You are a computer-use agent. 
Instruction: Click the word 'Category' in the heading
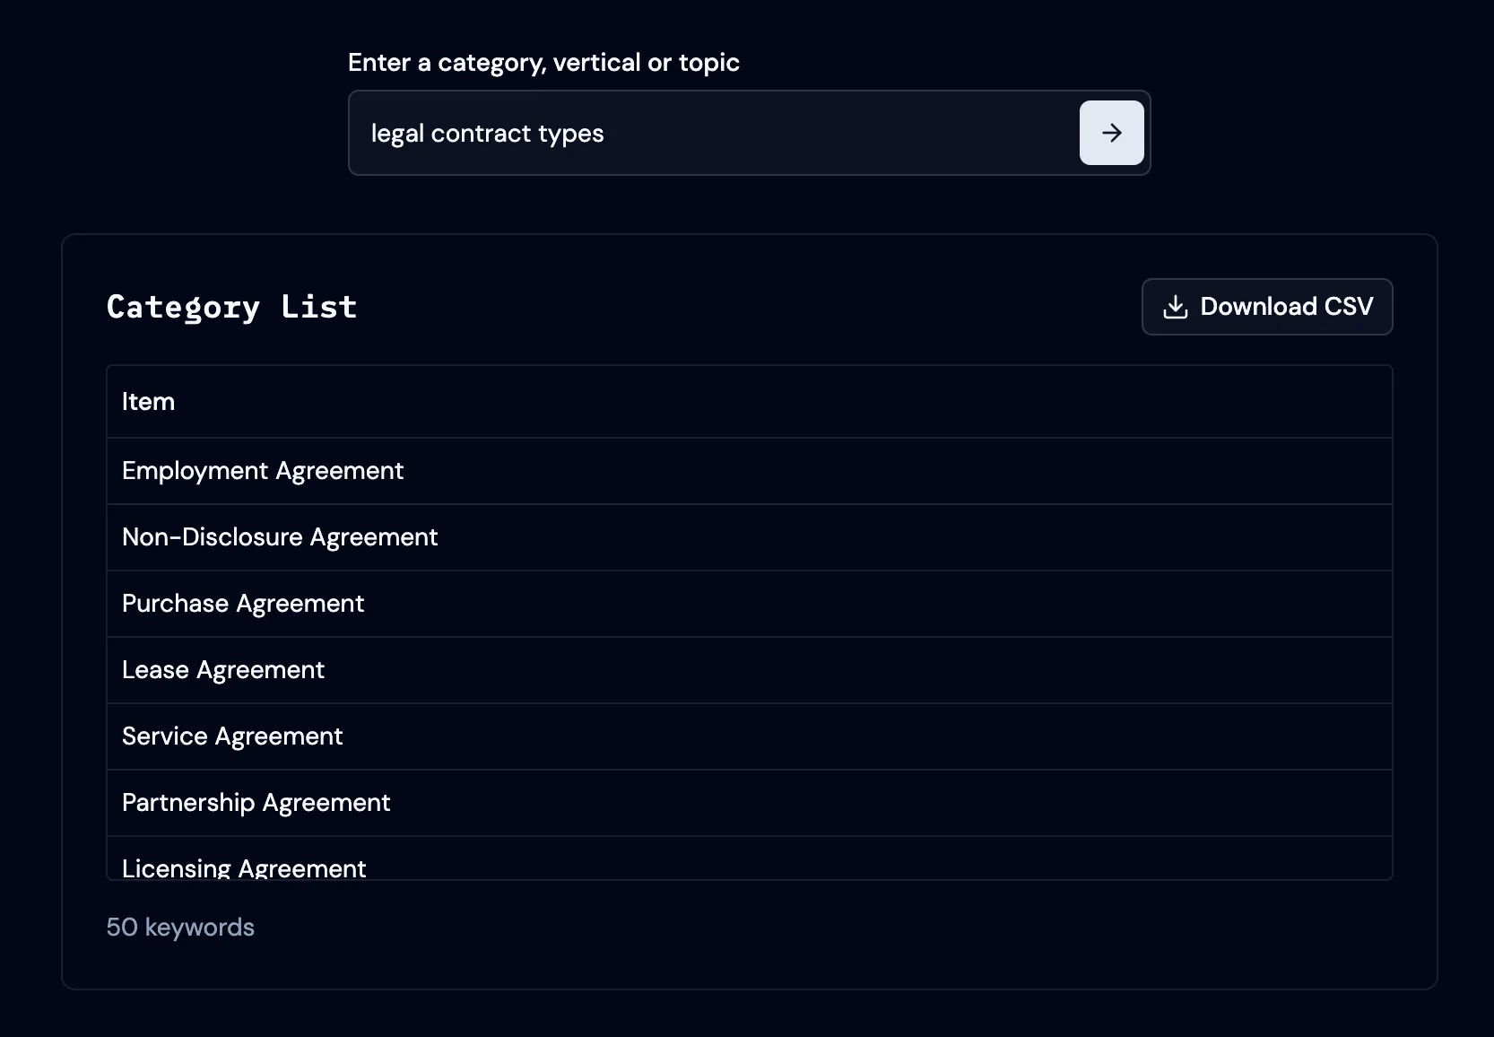[x=183, y=307]
